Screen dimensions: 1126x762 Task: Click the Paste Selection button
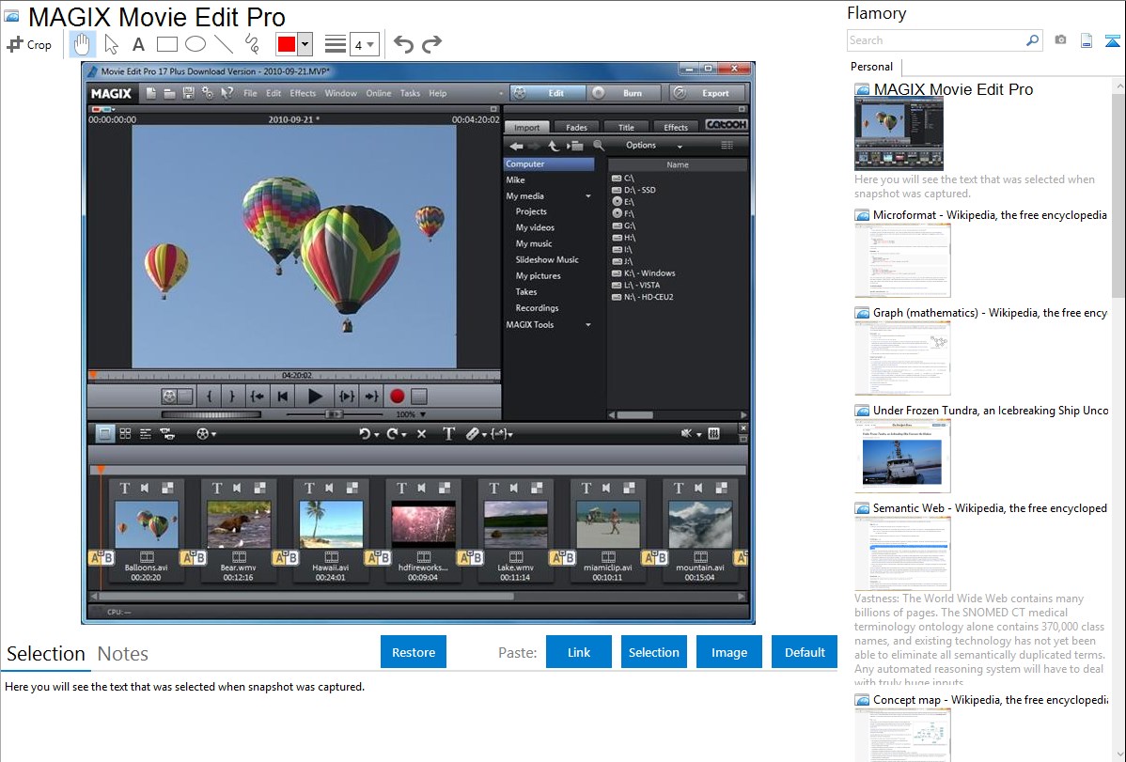point(653,652)
